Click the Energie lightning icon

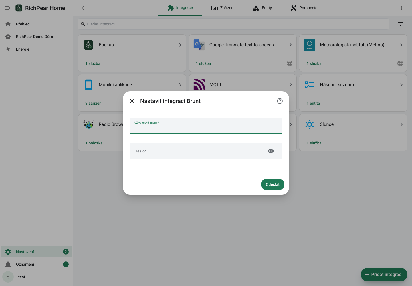[8, 49]
